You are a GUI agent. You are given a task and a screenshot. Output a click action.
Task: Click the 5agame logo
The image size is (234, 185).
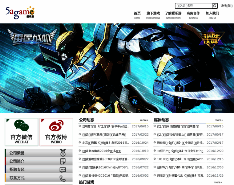coord(20,13)
